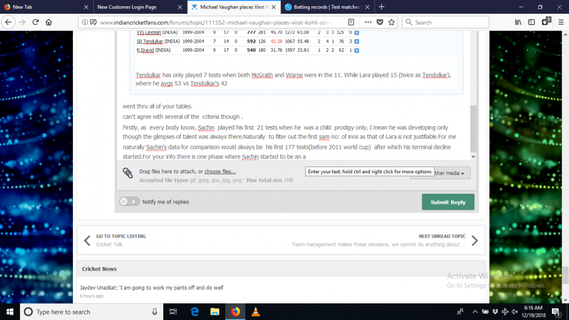Open VLC media player from taskbar
This screenshot has height=320, width=569.
click(255, 311)
